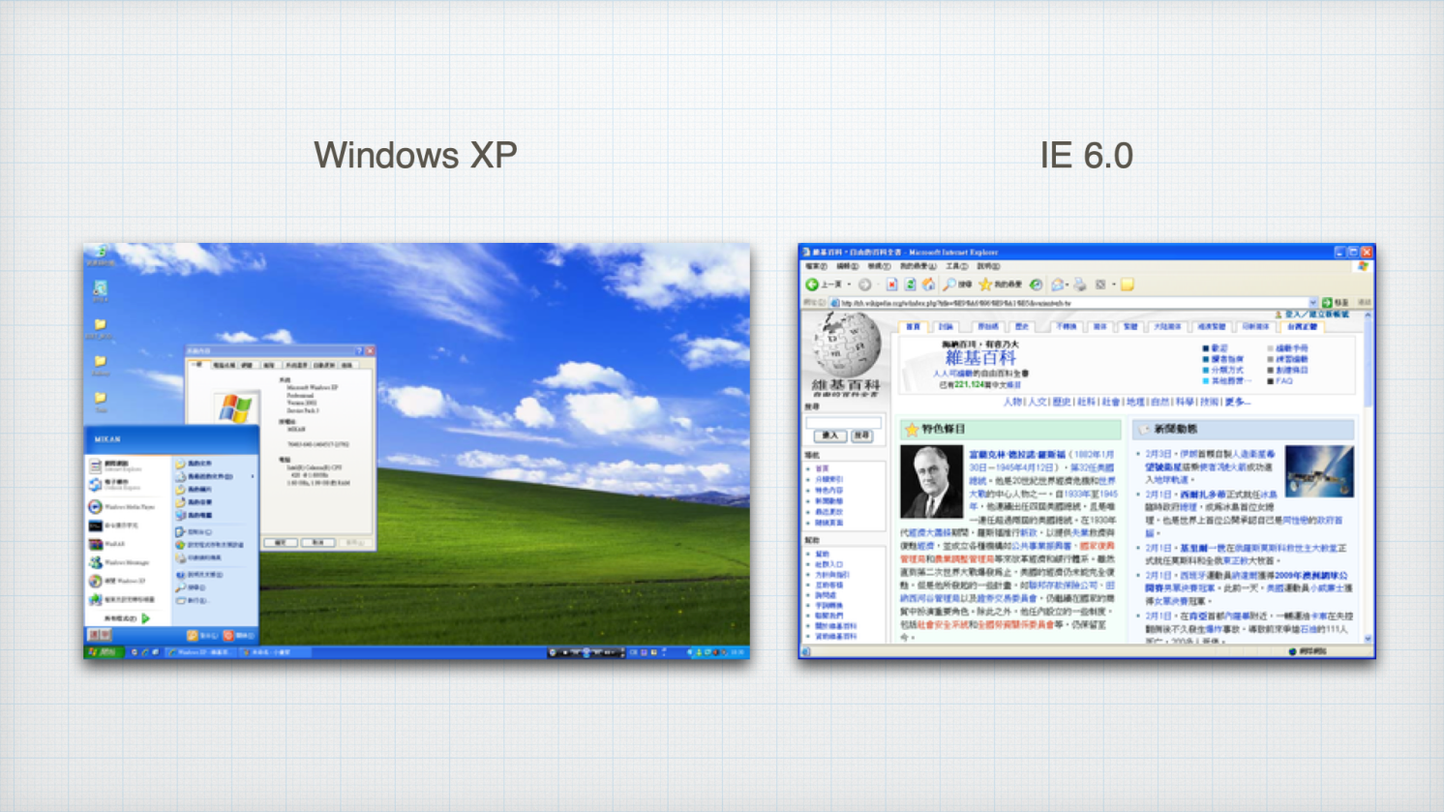
Task: Click the 更多... category link
Action: [1238, 402]
